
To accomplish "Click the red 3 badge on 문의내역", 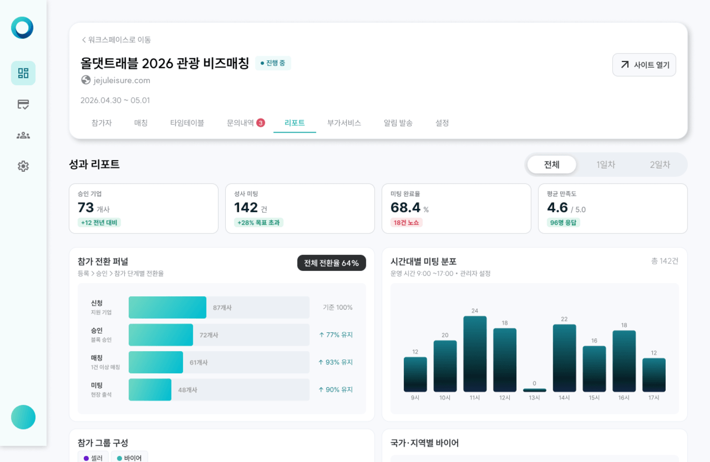I will pyautogui.click(x=261, y=123).
